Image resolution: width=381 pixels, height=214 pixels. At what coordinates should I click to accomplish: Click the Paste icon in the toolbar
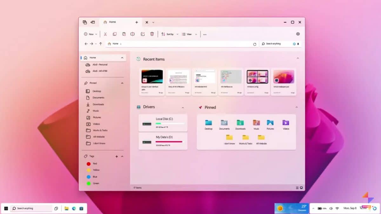pos(124,34)
